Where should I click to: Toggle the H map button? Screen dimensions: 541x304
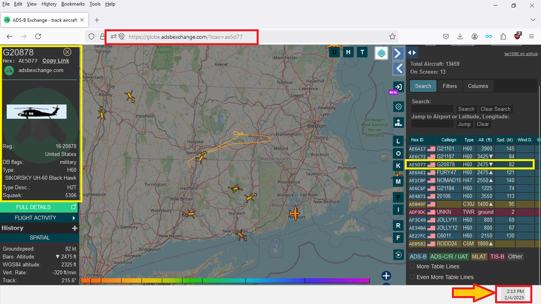coord(349,52)
